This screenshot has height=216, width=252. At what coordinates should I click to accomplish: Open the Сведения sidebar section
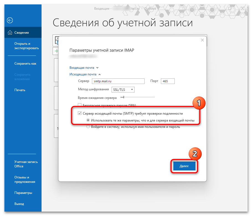click(23, 33)
